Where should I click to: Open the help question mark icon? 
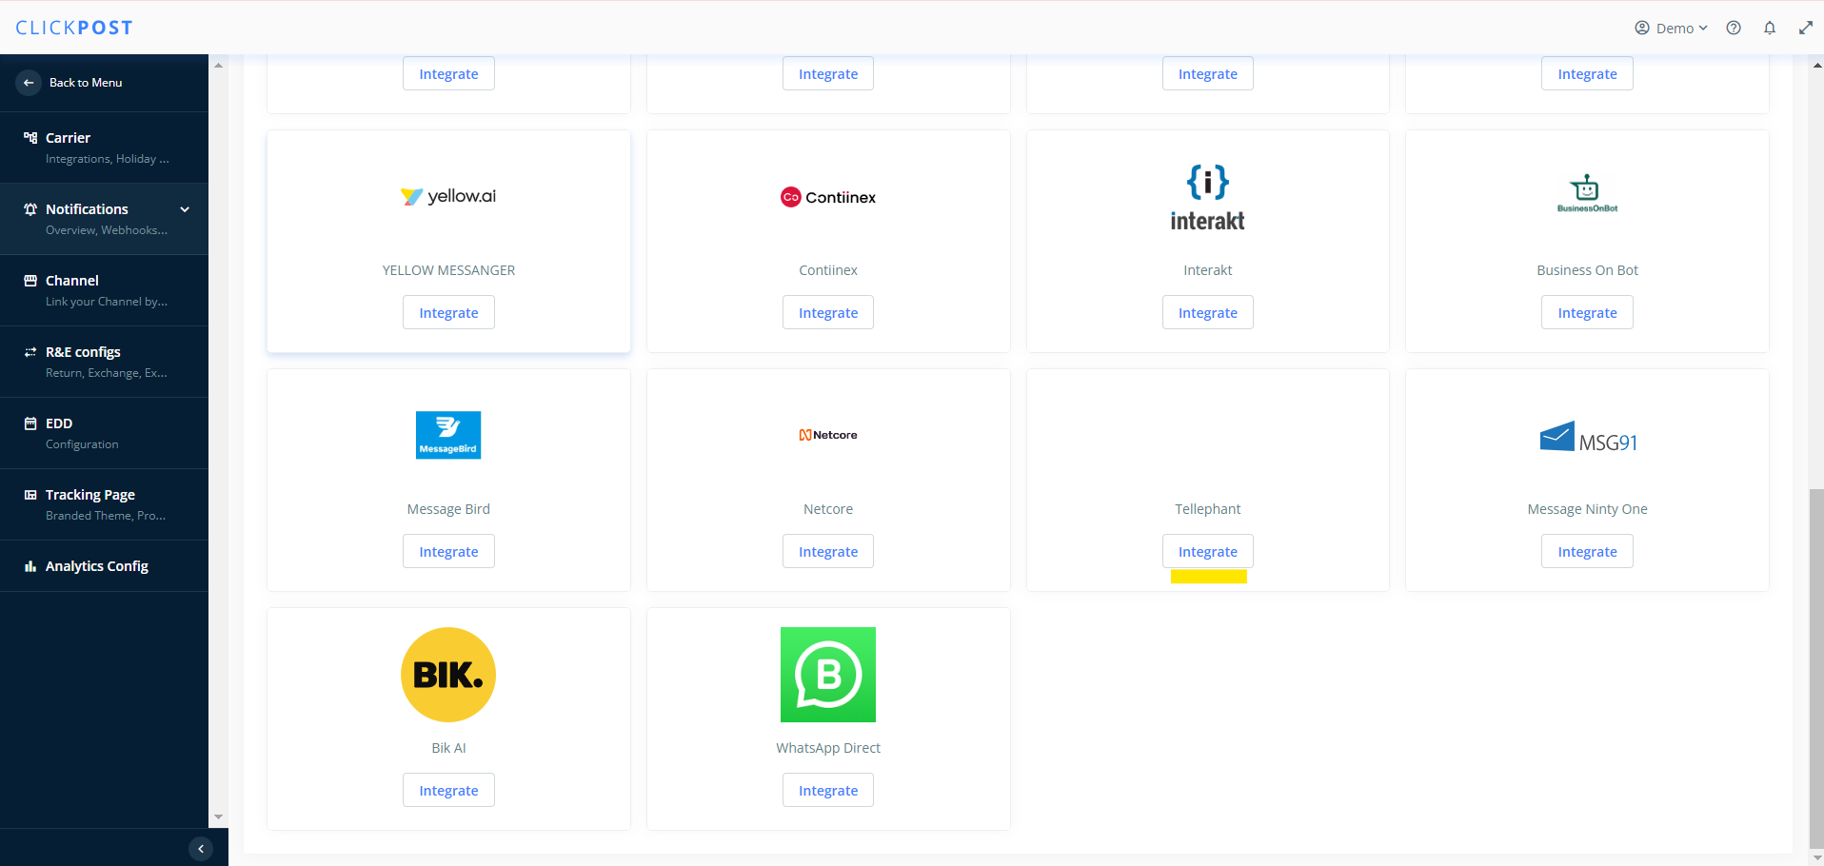click(1734, 28)
